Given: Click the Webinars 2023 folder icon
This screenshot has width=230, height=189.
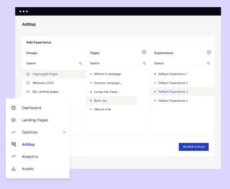Looking at the screenshot, I should pos(28,83).
